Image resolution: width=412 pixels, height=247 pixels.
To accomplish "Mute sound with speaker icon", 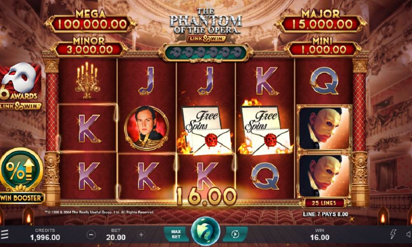I will tap(409, 234).
